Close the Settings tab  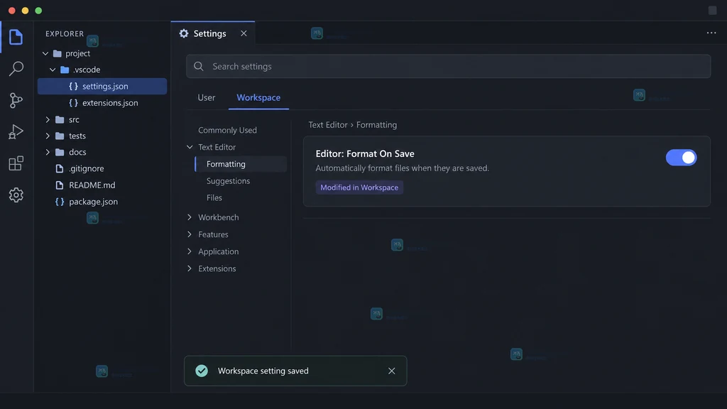244,33
